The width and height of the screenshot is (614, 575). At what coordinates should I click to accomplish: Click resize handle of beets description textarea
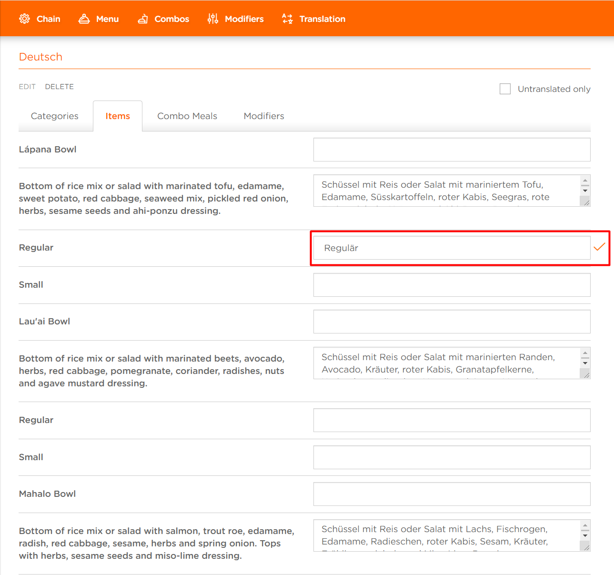586,374
